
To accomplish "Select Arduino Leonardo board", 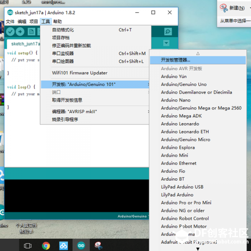I will tap(198, 124).
